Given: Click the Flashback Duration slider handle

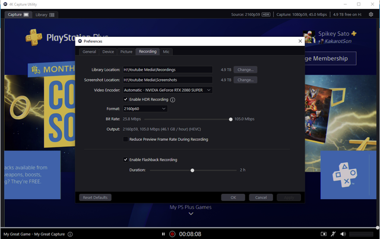Looking at the screenshot, I should point(192,171).
